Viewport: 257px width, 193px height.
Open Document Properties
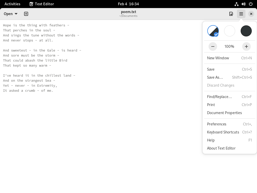pos(229,113)
